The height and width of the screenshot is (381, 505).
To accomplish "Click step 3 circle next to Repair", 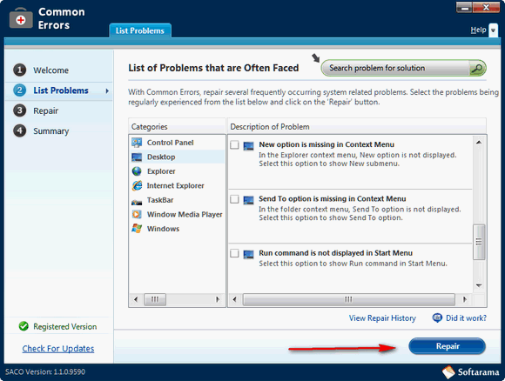I will (x=20, y=110).
